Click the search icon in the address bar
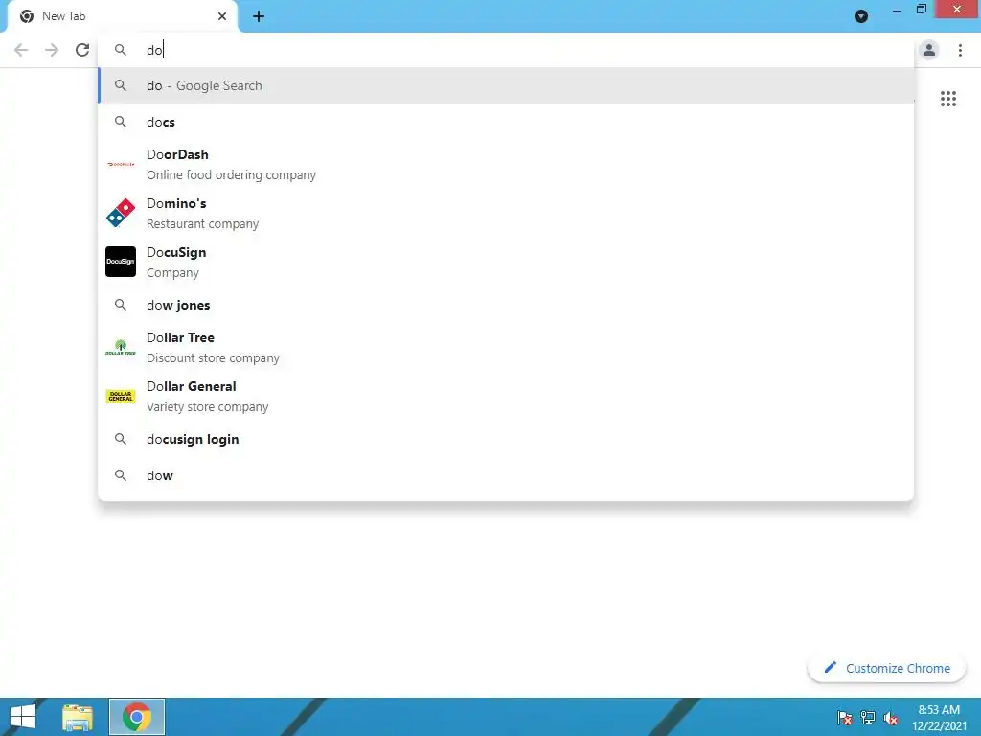The height and width of the screenshot is (736, 981). click(121, 50)
